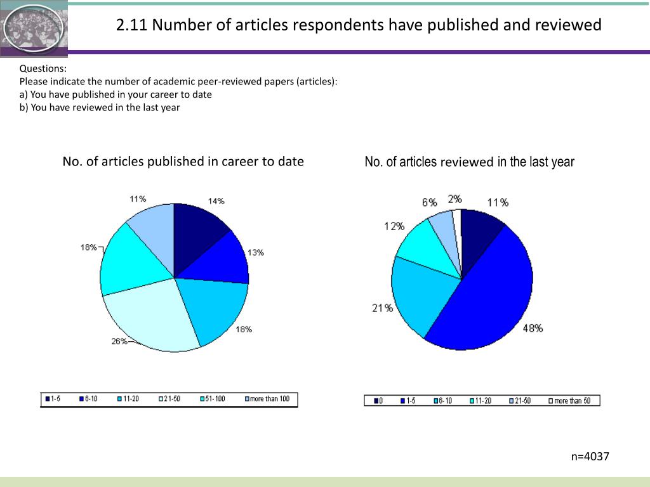The image size is (650, 487).
Task: Click the 21-50 swatch in the published legend
Action: pos(161,399)
